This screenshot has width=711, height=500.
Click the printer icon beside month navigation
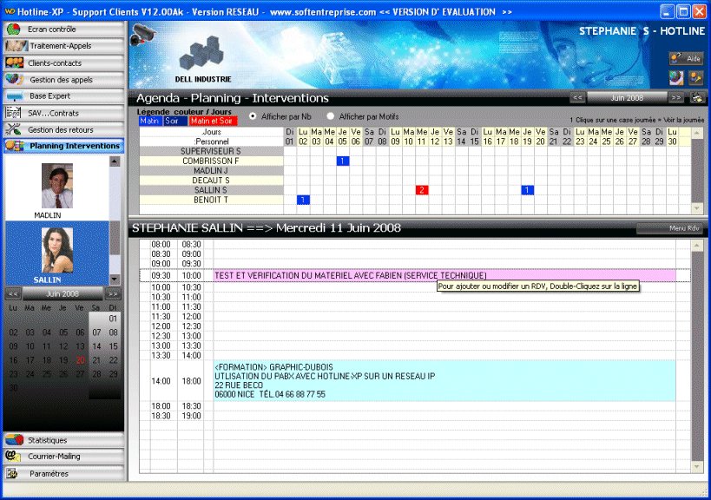(696, 98)
